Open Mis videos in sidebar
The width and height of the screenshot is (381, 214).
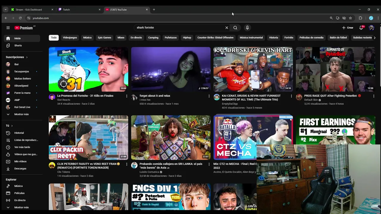pos(22,161)
